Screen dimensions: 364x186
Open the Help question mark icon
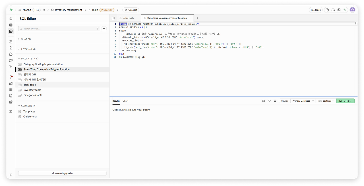327,10
